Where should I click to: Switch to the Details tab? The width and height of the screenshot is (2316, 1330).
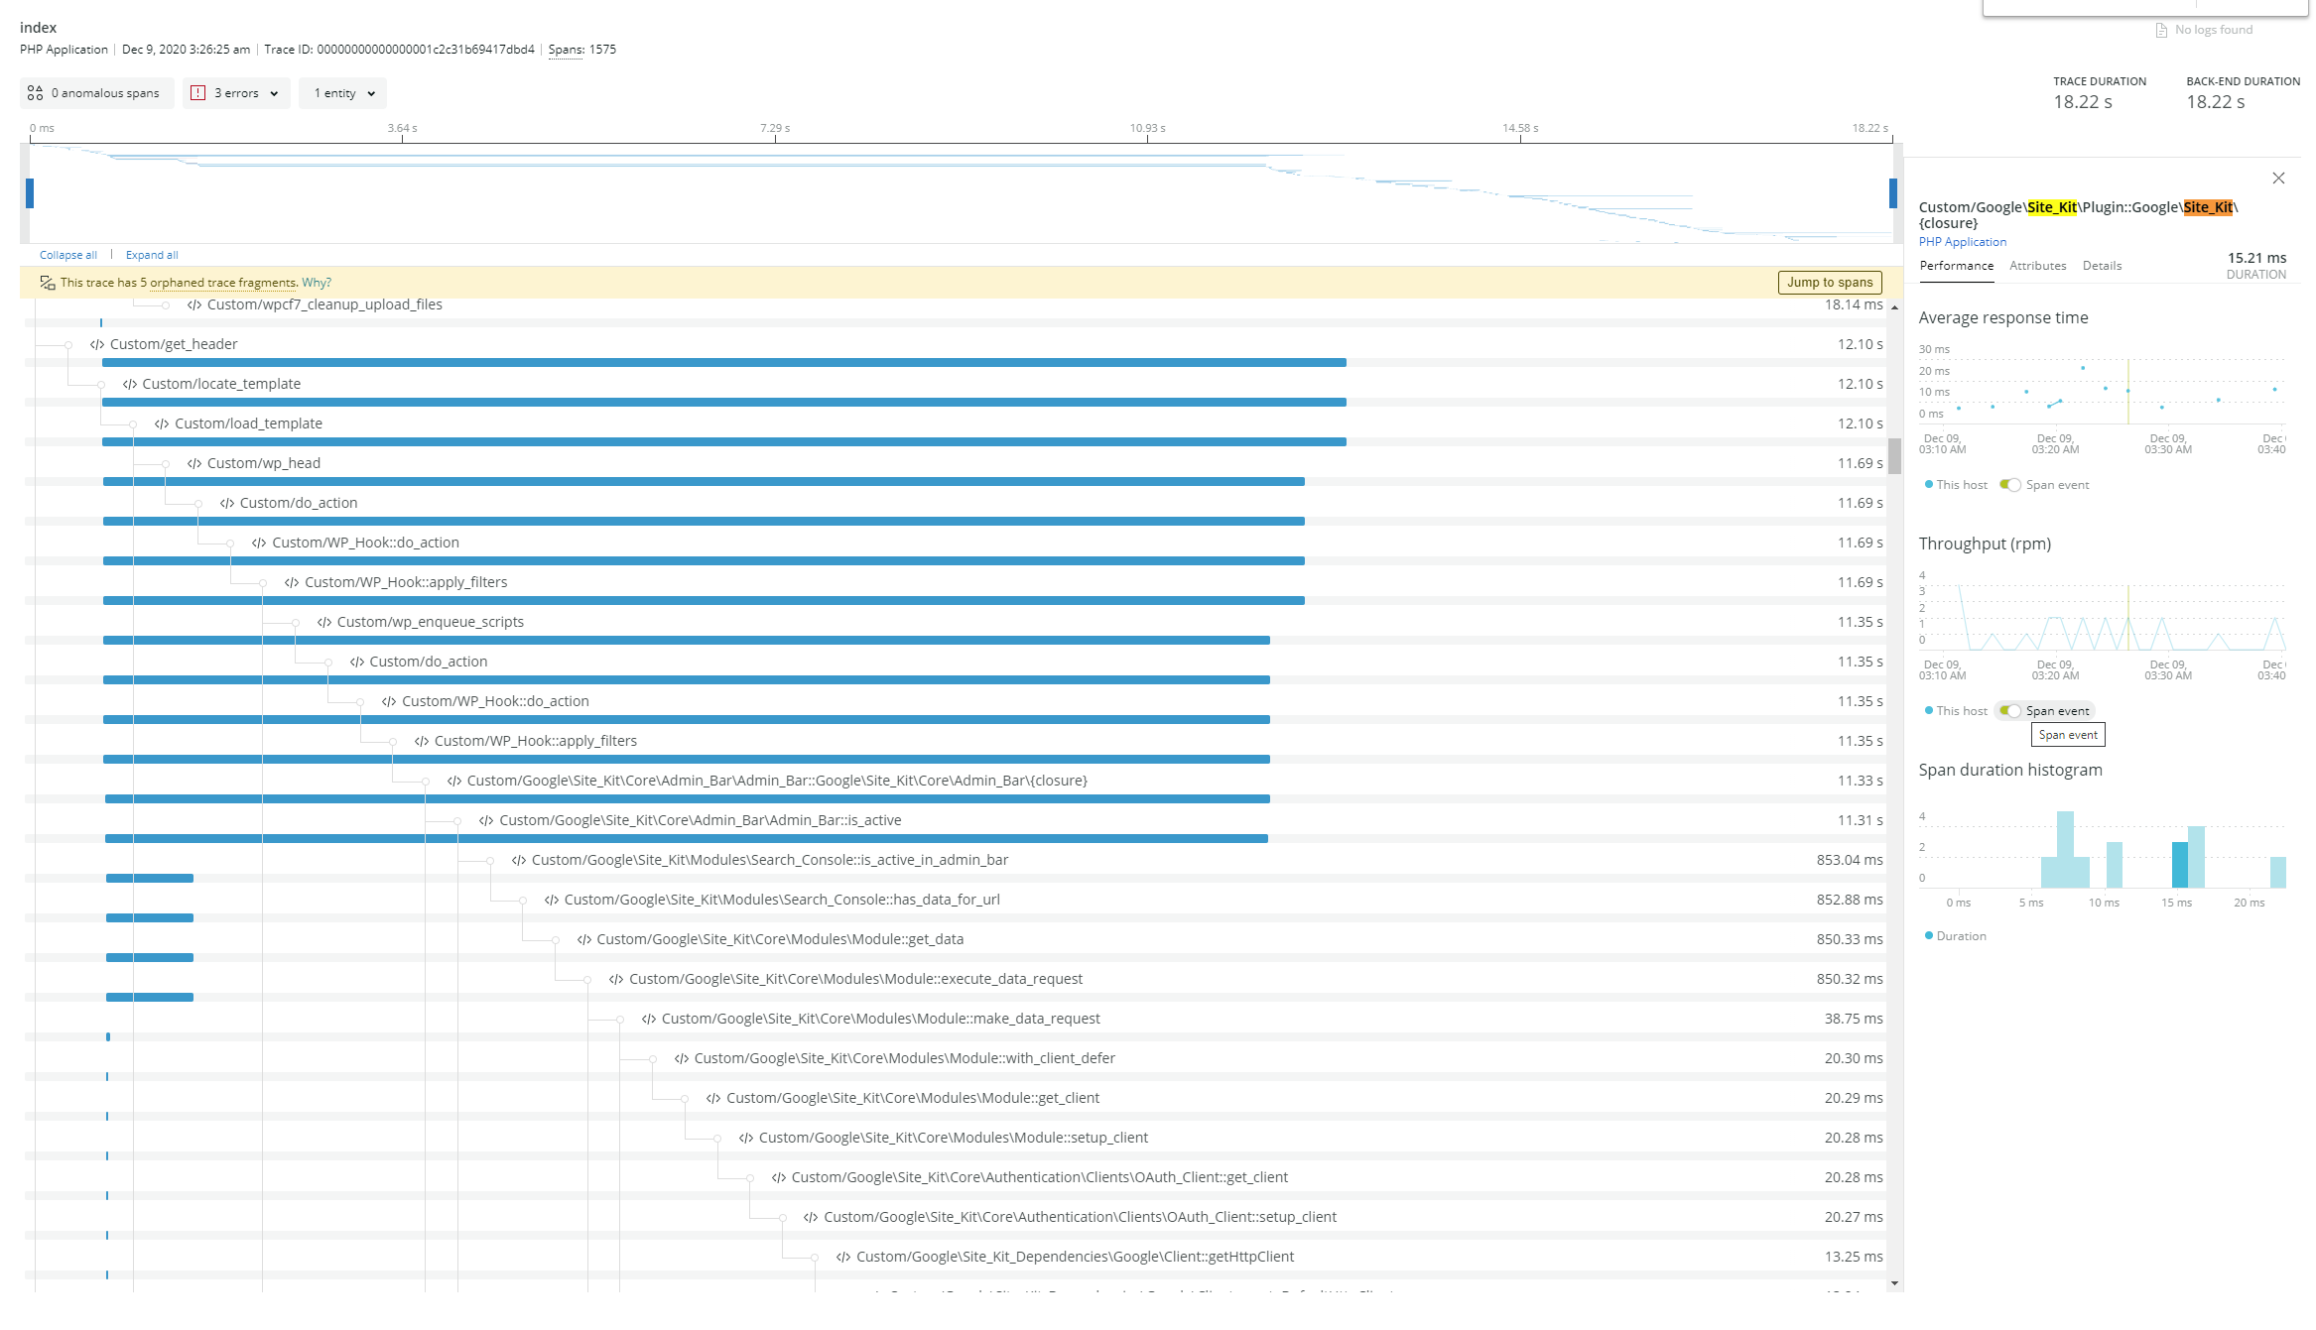point(2102,265)
